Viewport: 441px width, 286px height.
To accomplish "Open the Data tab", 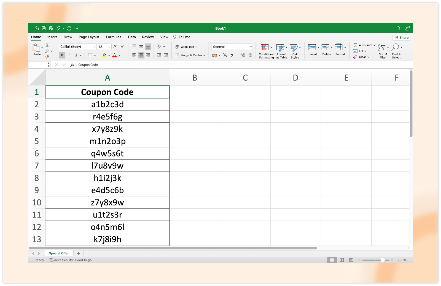I will coord(132,37).
